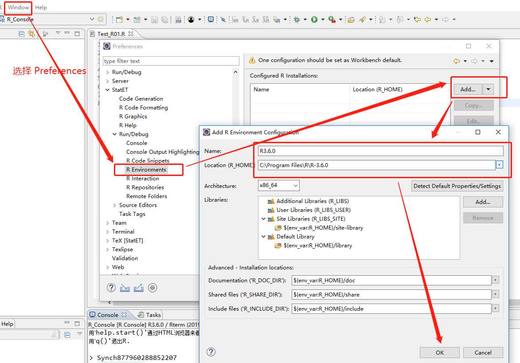Open the Window menu

[x=18, y=7]
